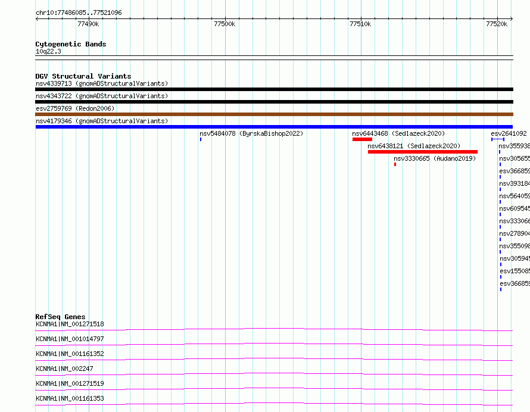This screenshot has width=530, height=412.
Task: Select the KCNMA1|NM_001271518 transcript label
Action: pyautogui.click(x=70, y=324)
